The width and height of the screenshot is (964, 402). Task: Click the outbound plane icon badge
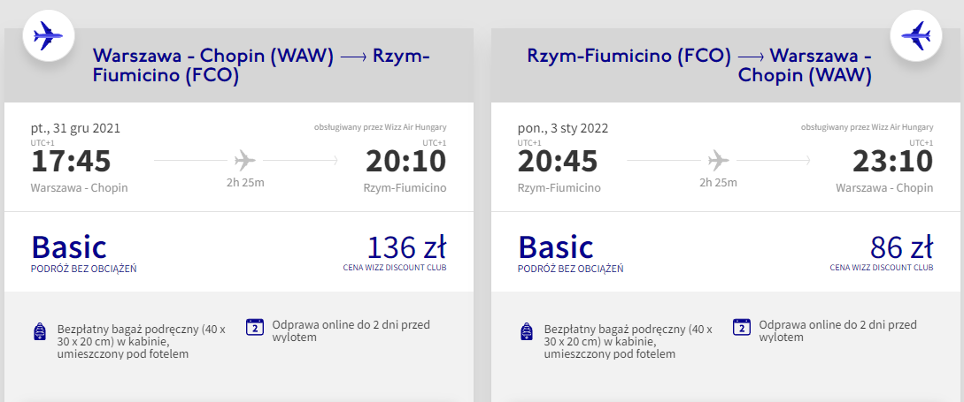(x=47, y=36)
